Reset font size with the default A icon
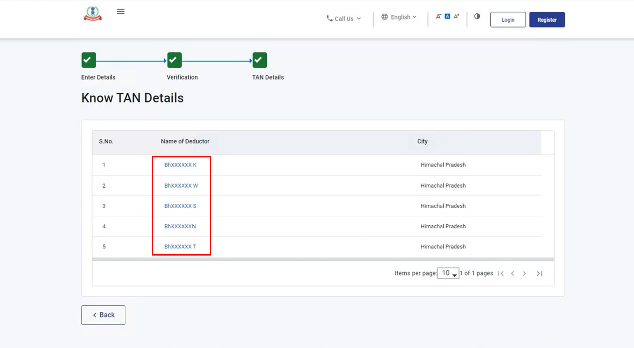The image size is (634, 348). tap(447, 17)
